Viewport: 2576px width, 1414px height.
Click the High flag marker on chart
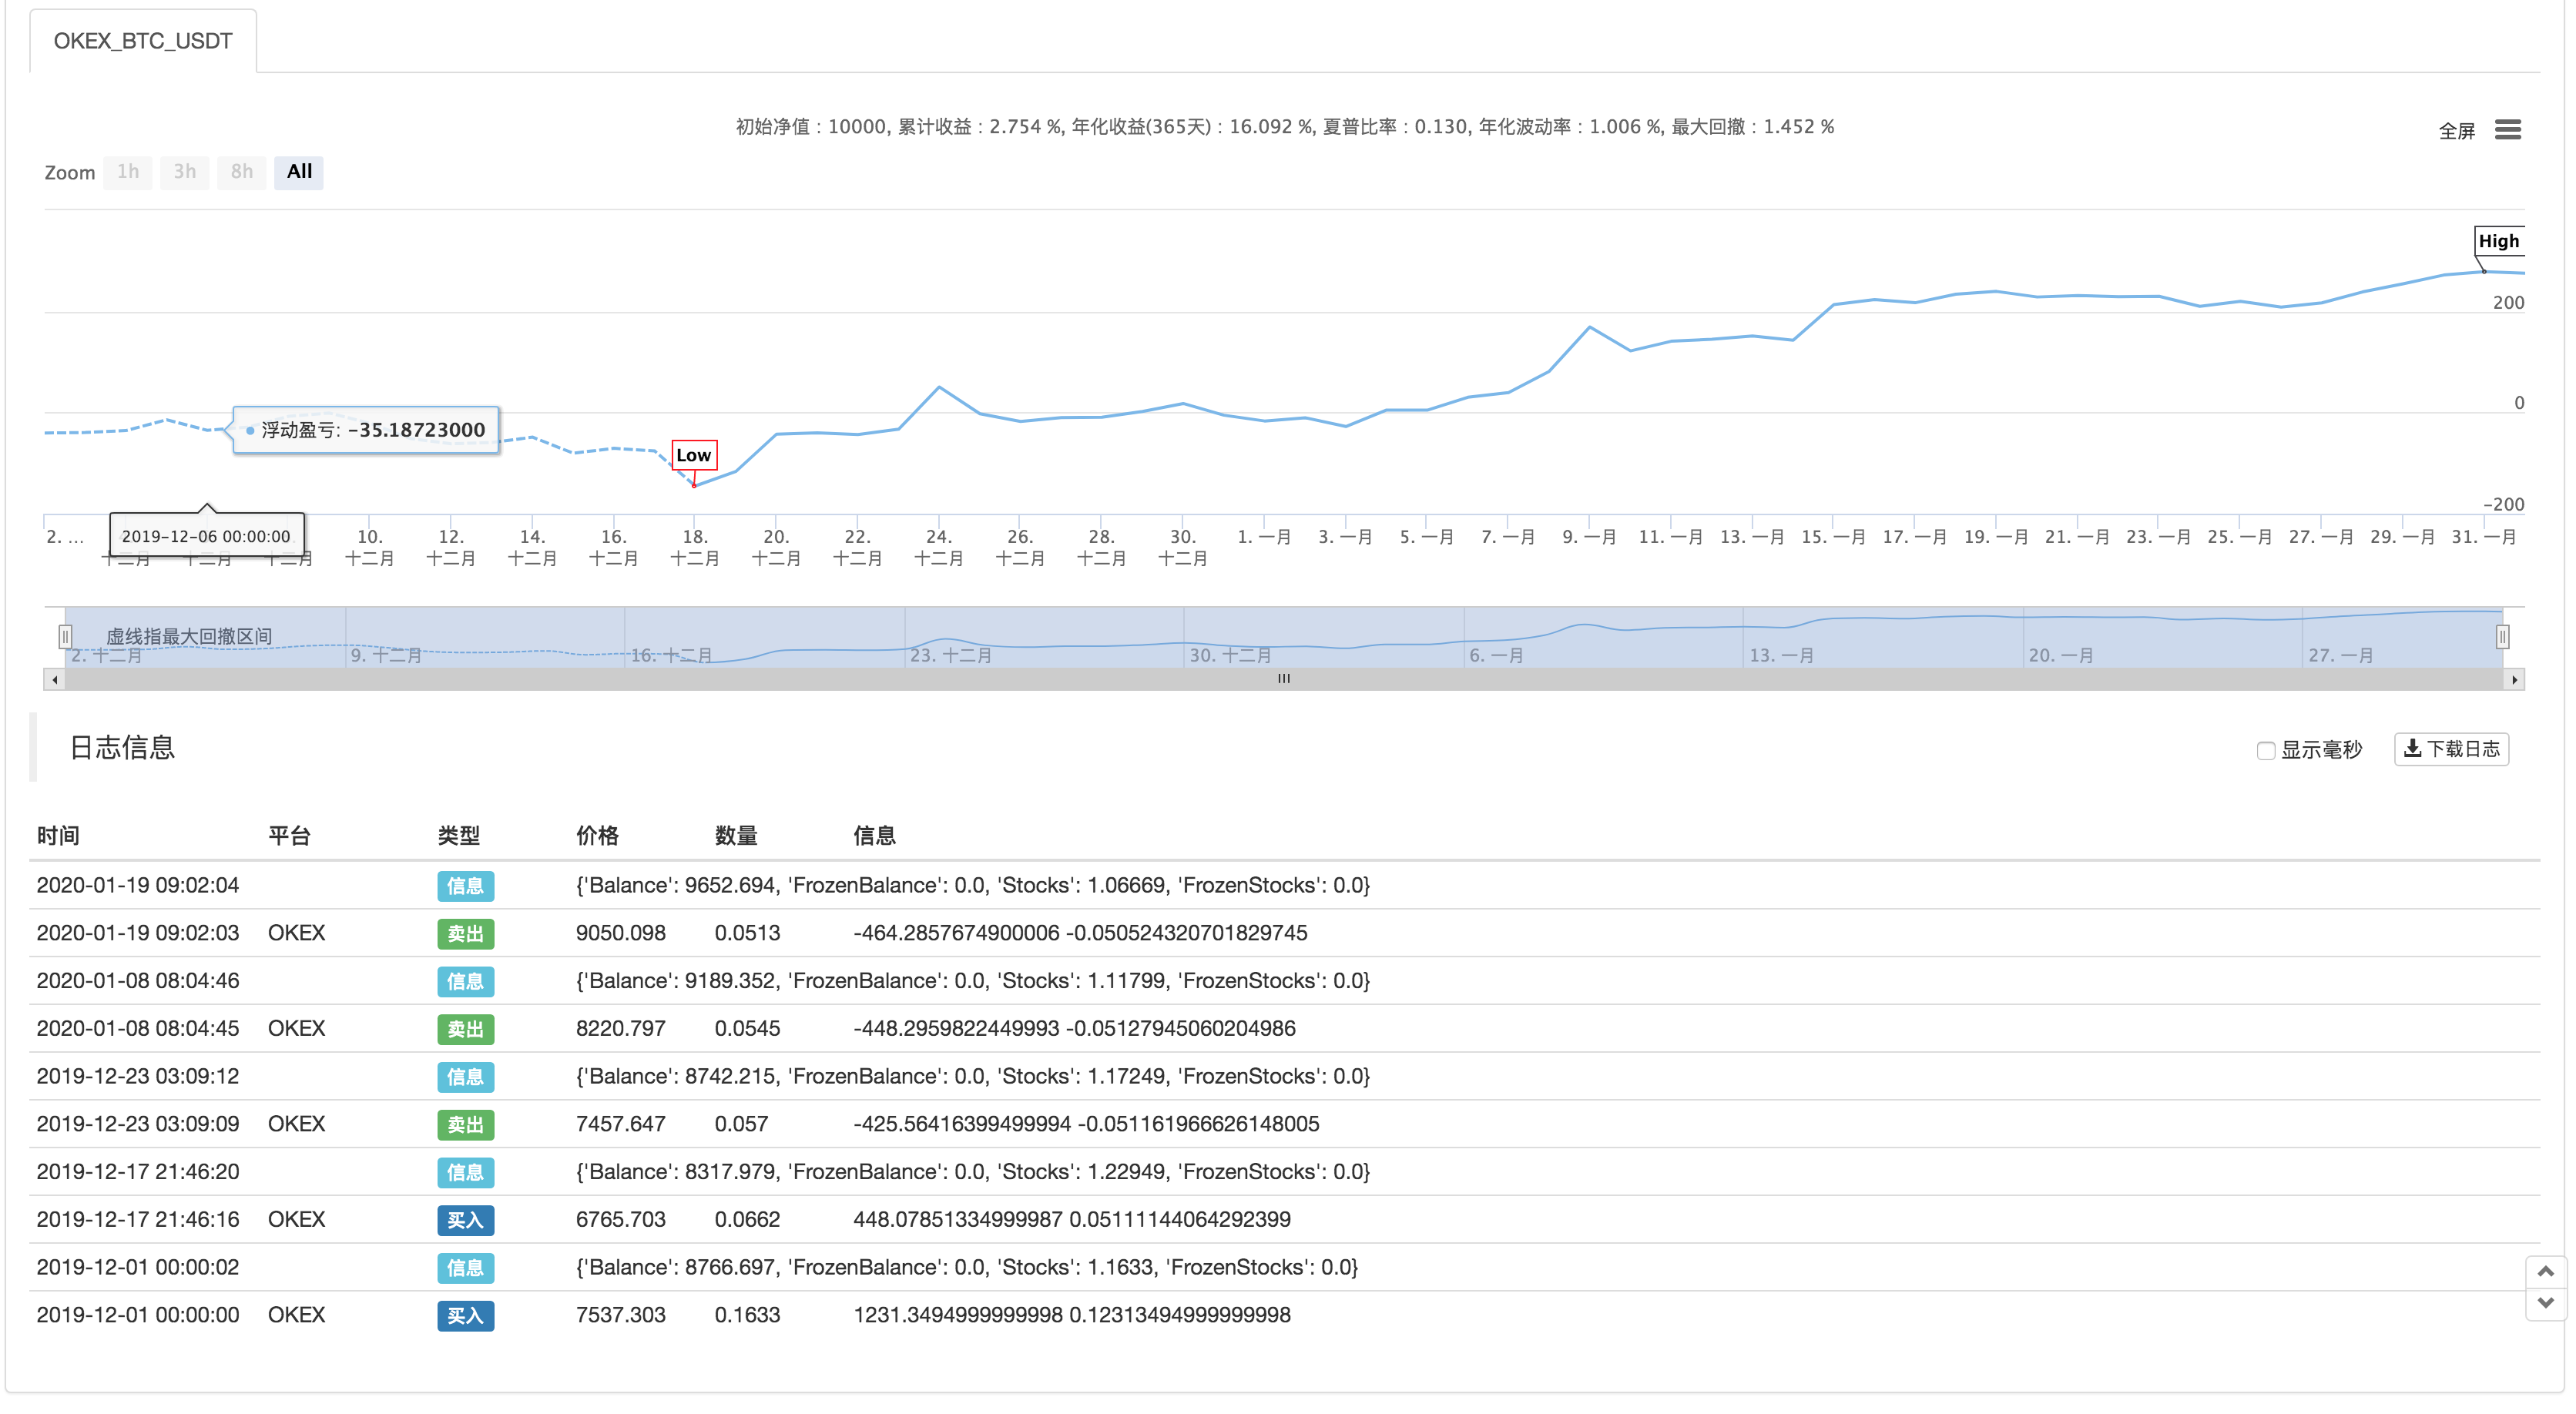click(2498, 241)
